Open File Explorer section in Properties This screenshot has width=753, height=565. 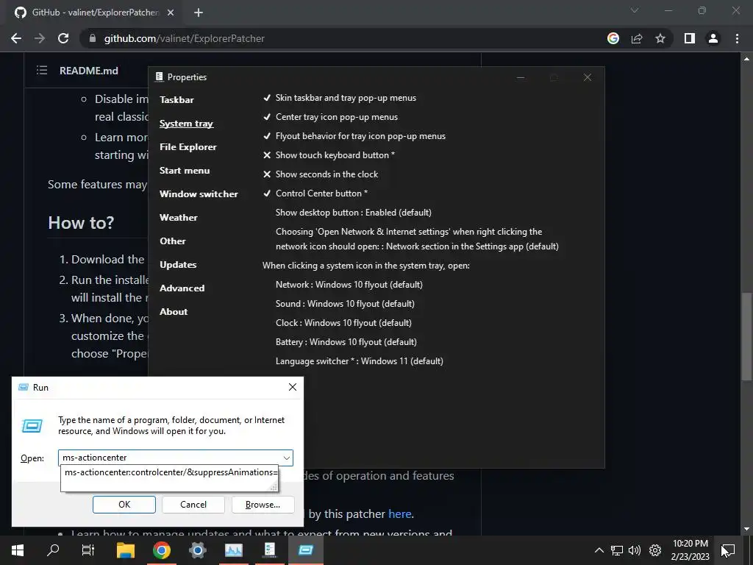coord(188,147)
